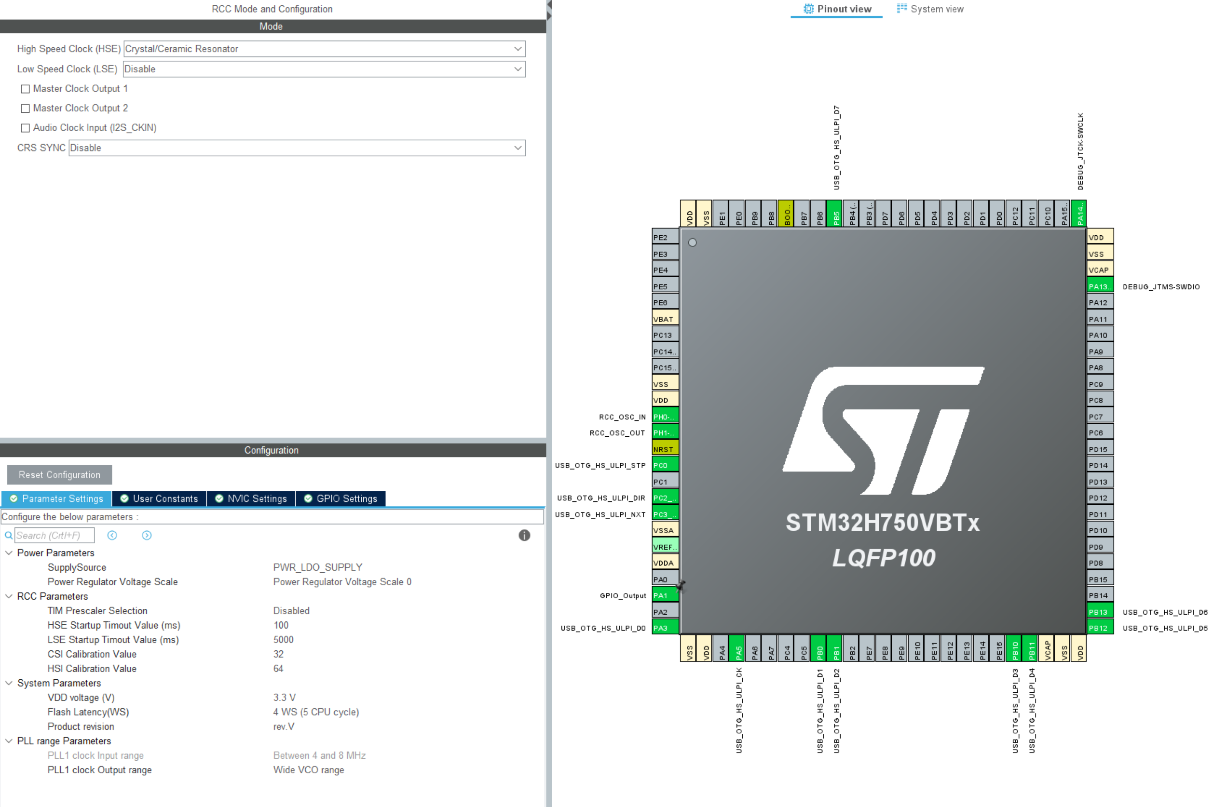Select the BOOT0 pin on top edge
Screen dimensions: 1213x807
786,214
